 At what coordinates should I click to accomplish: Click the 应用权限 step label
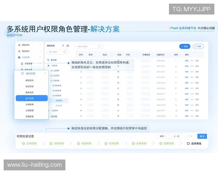coord(31,144)
